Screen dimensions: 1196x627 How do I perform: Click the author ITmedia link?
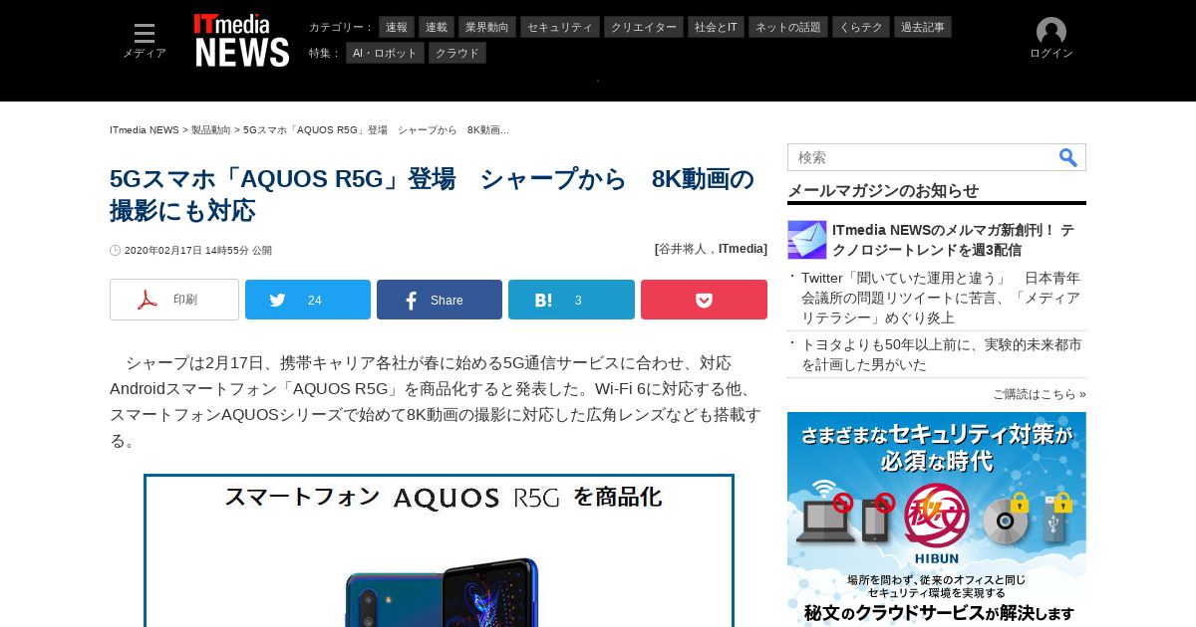click(743, 249)
